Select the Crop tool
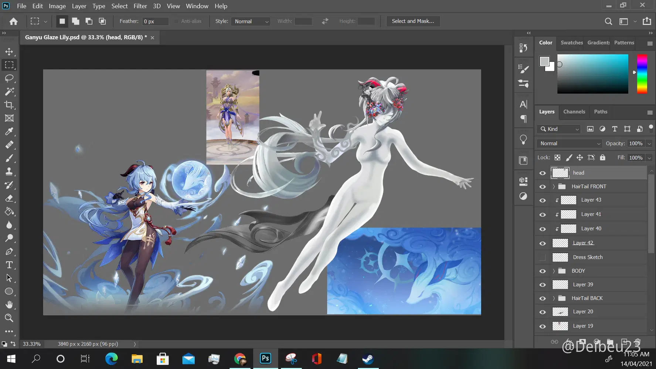 (9, 105)
